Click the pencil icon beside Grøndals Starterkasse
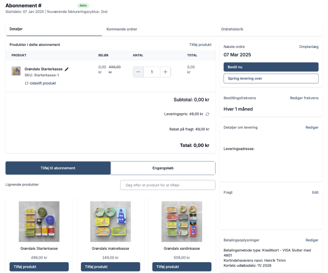 click(x=67, y=69)
